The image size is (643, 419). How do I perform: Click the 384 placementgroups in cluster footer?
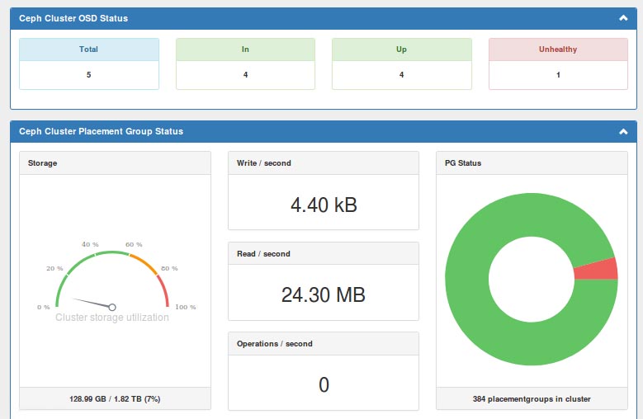(532, 399)
